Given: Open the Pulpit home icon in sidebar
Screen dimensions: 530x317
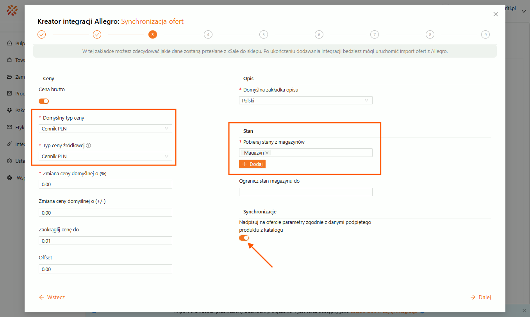Looking at the screenshot, I should coord(9,44).
